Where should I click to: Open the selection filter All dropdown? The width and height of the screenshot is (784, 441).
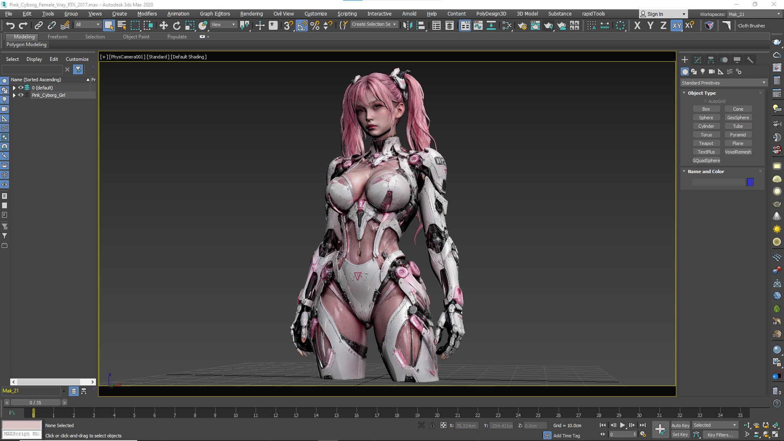87,25
